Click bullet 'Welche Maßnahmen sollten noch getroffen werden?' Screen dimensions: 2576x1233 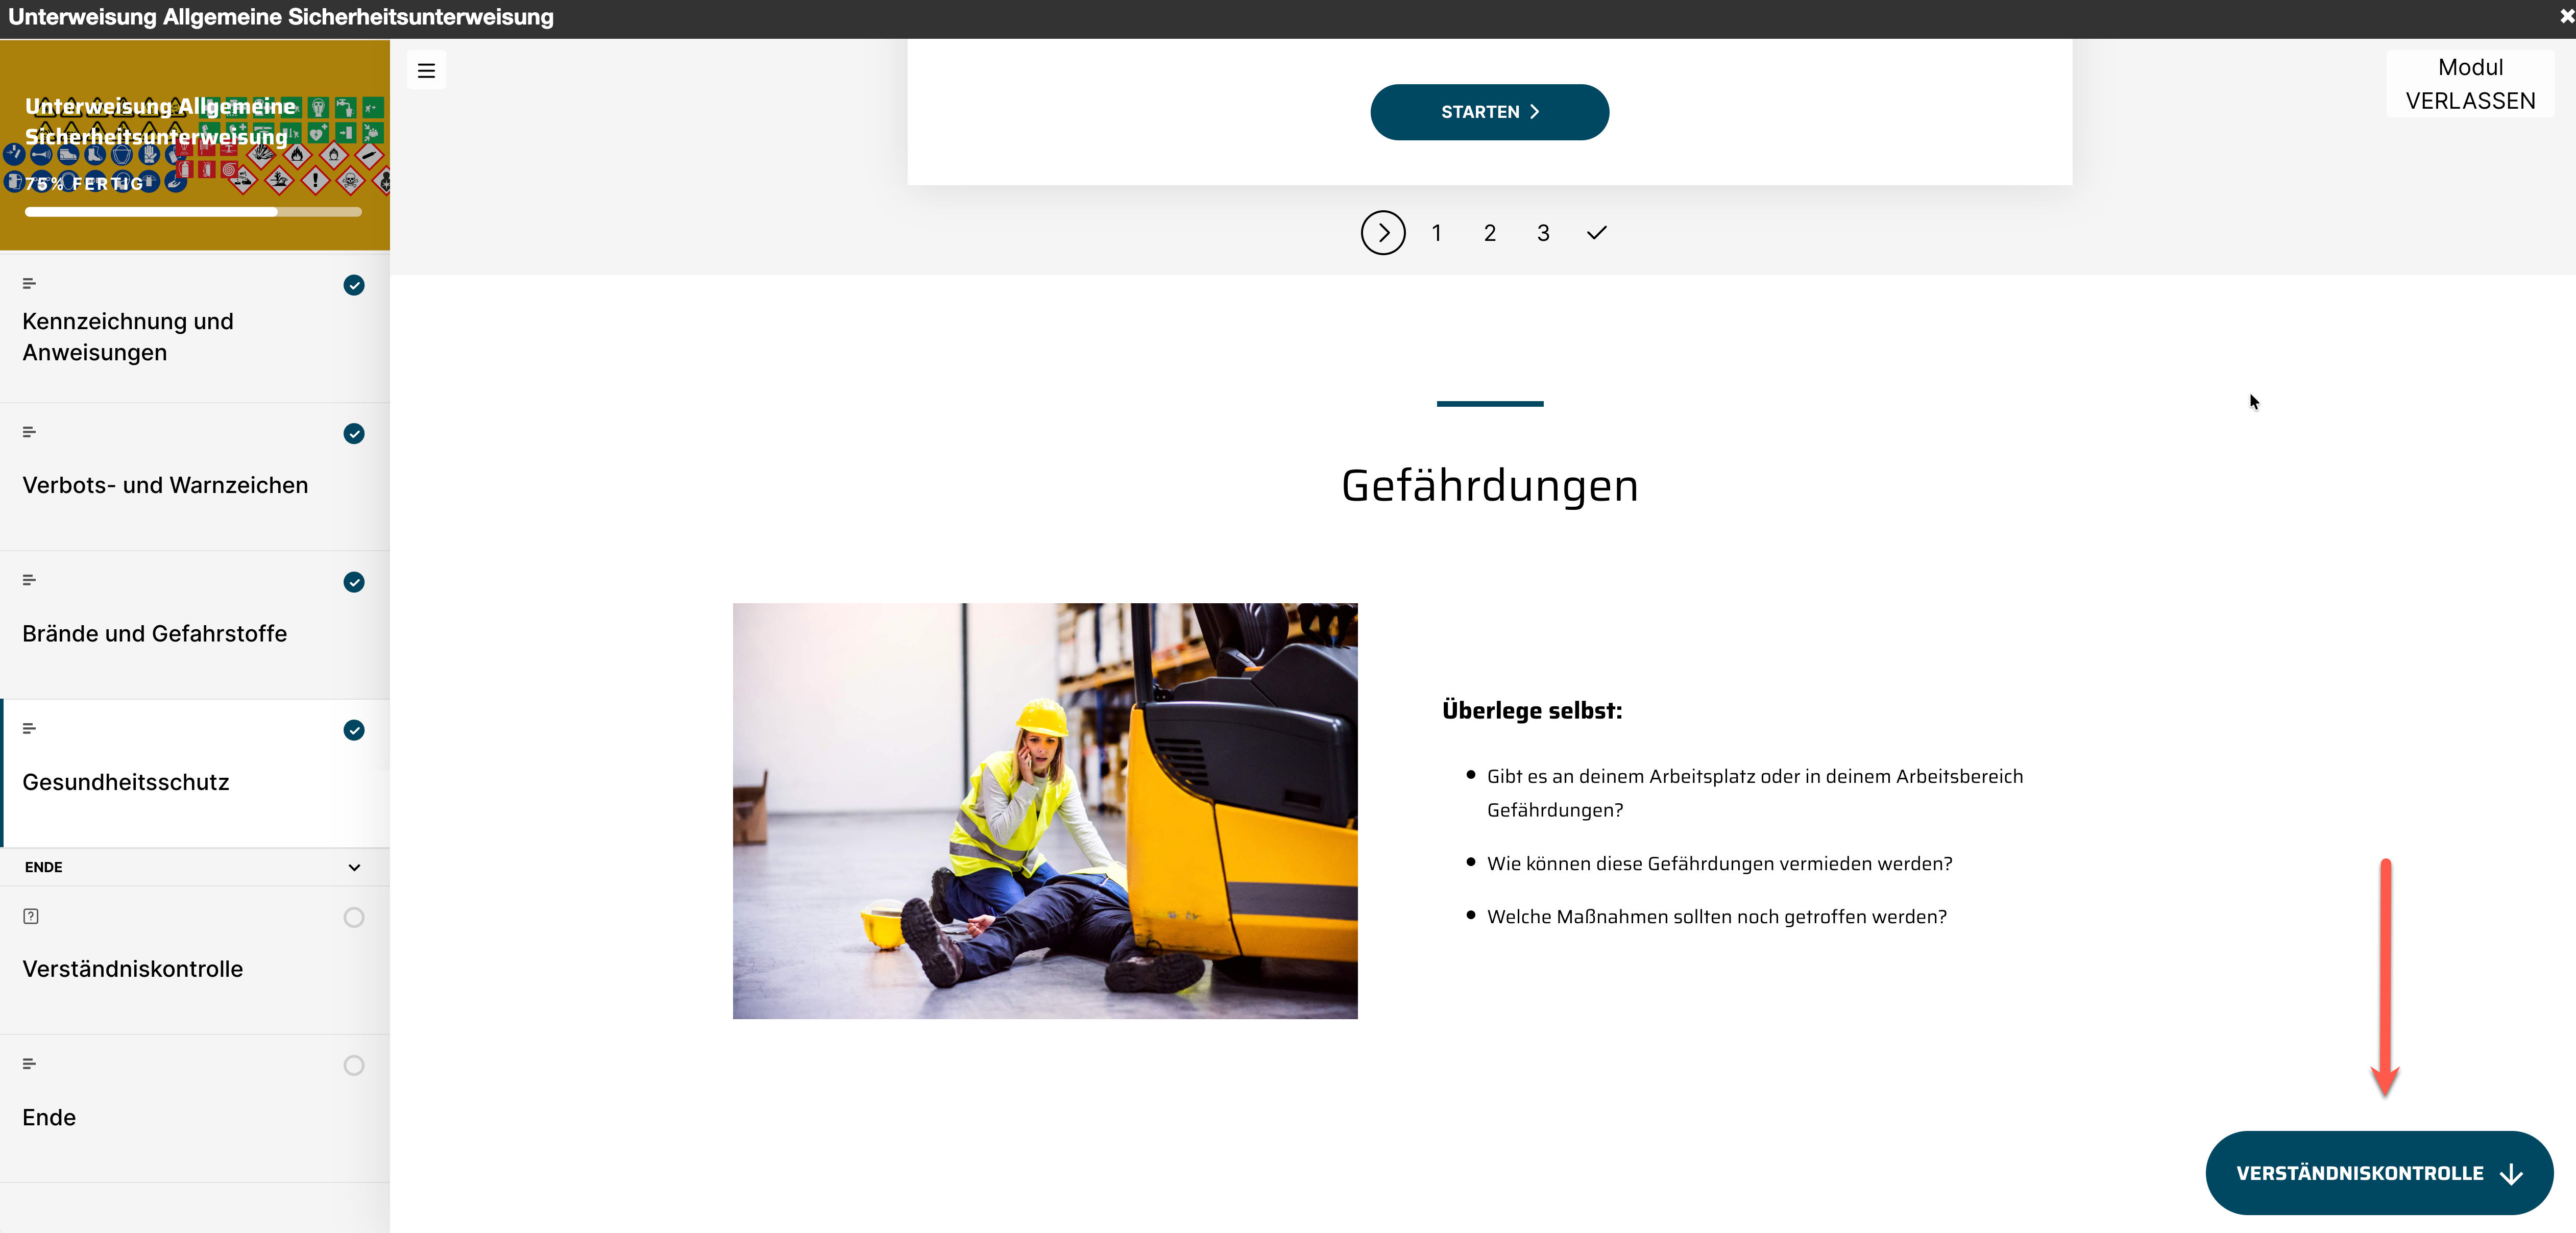1716,917
